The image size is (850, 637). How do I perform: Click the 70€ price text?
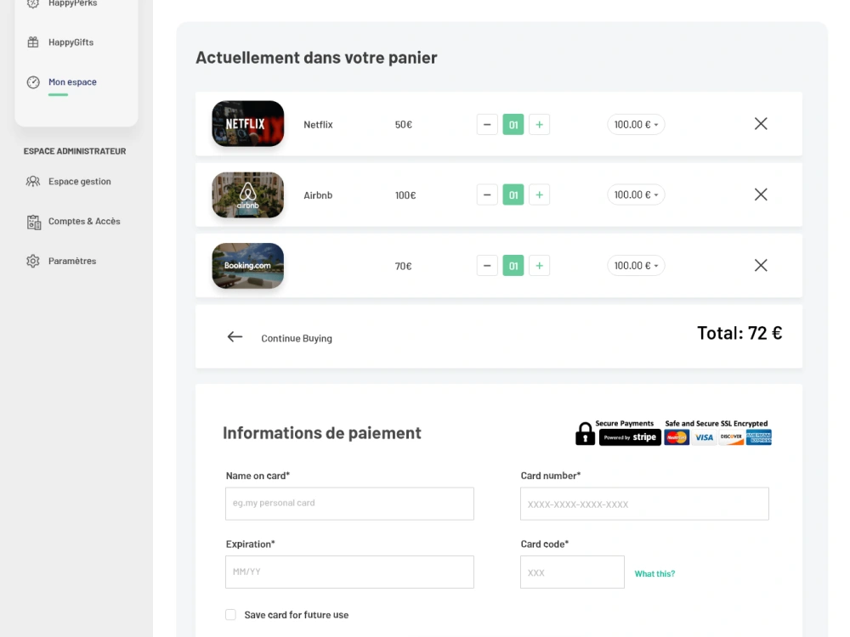pos(403,266)
